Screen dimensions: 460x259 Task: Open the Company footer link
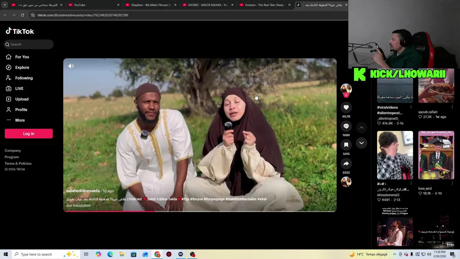pyautogui.click(x=13, y=151)
